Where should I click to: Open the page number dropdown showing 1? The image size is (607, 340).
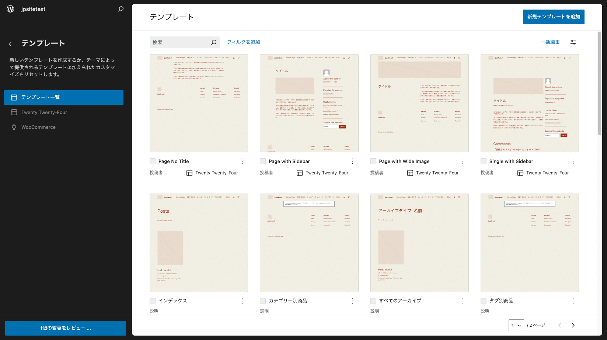tap(516, 325)
